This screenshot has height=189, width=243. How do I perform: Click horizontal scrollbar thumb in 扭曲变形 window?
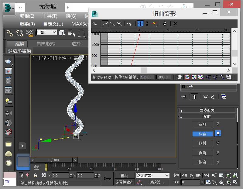(144, 70)
